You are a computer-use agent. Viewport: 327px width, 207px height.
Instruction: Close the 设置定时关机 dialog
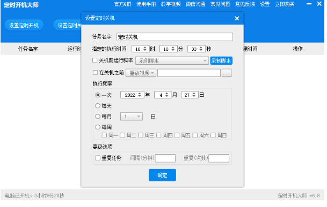[237, 19]
